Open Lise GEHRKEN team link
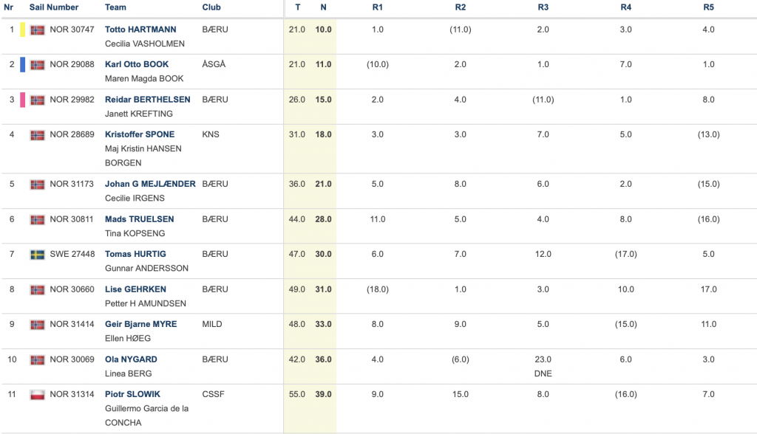The image size is (757, 434). point(135,289)
